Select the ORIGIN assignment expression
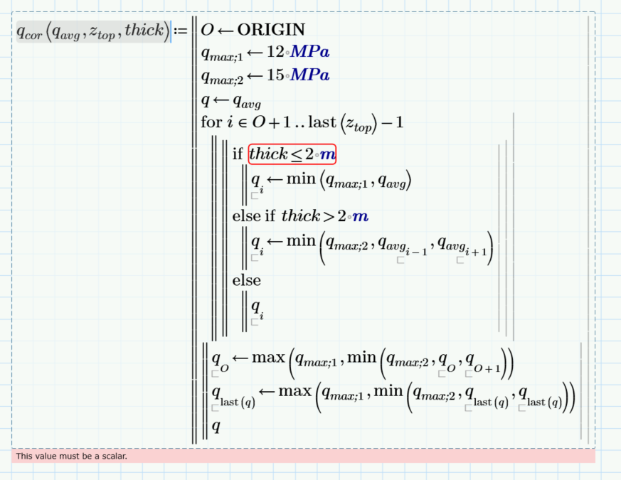Image resolution: width=621 pixels, height=480 pixels. [253, 30]
